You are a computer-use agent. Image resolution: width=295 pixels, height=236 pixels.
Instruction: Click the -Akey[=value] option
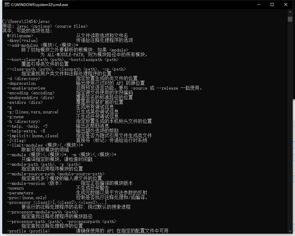point(22,41)
